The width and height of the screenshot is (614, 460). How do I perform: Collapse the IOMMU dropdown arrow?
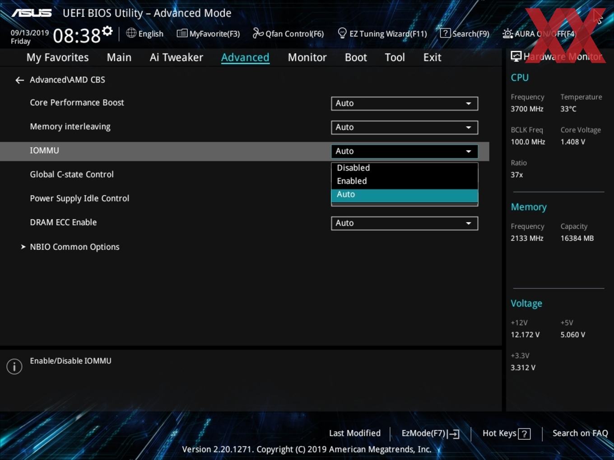click(x=469, y=151)
